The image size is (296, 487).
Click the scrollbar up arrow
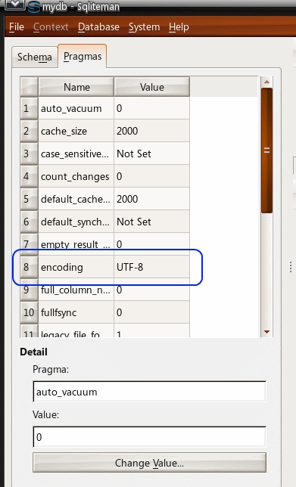266,82
